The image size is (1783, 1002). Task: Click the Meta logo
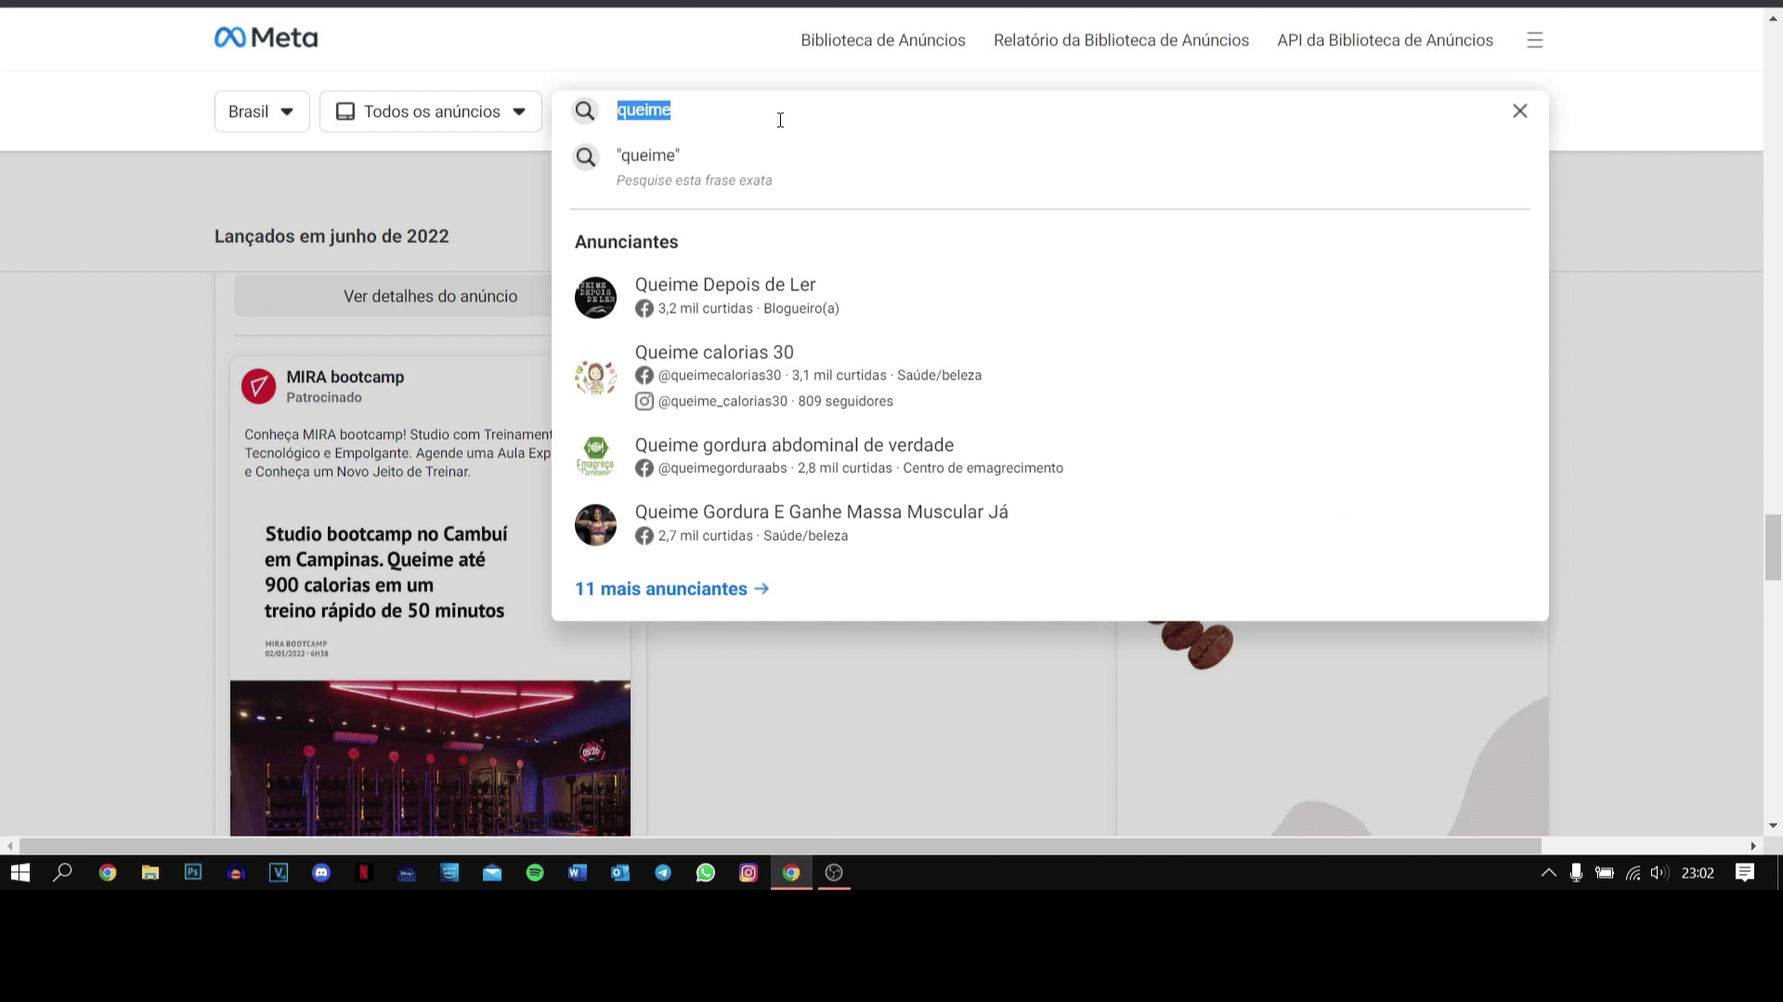tap(266, 38)
